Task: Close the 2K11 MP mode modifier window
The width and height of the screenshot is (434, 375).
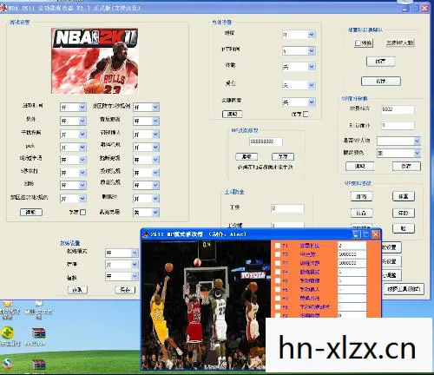Action: pos(376,234)
